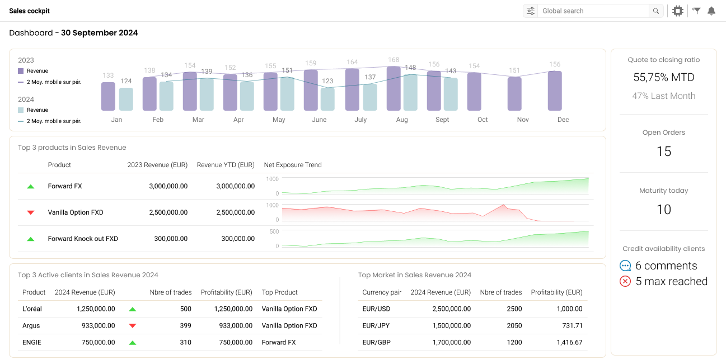
Task: Type in the Global search field
Action: [x=593, y=11]
